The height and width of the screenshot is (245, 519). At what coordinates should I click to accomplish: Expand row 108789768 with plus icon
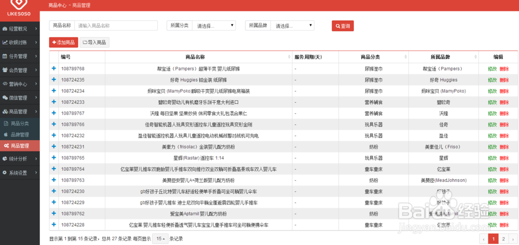(54, 69)
